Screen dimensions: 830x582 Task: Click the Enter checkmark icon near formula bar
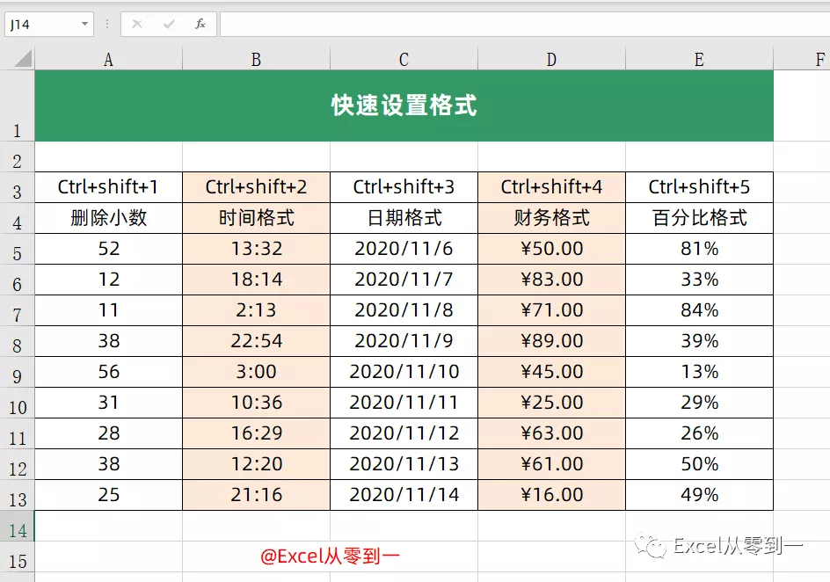click(169, 24)
